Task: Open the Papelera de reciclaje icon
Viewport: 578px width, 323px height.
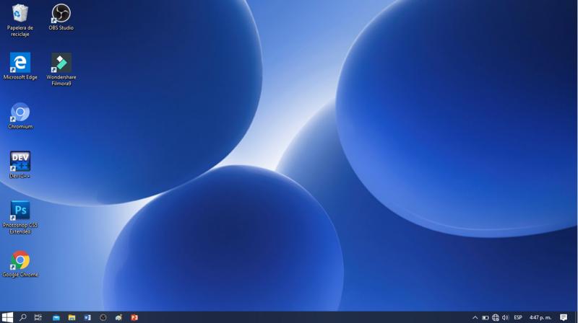Action: click(20, 14)
